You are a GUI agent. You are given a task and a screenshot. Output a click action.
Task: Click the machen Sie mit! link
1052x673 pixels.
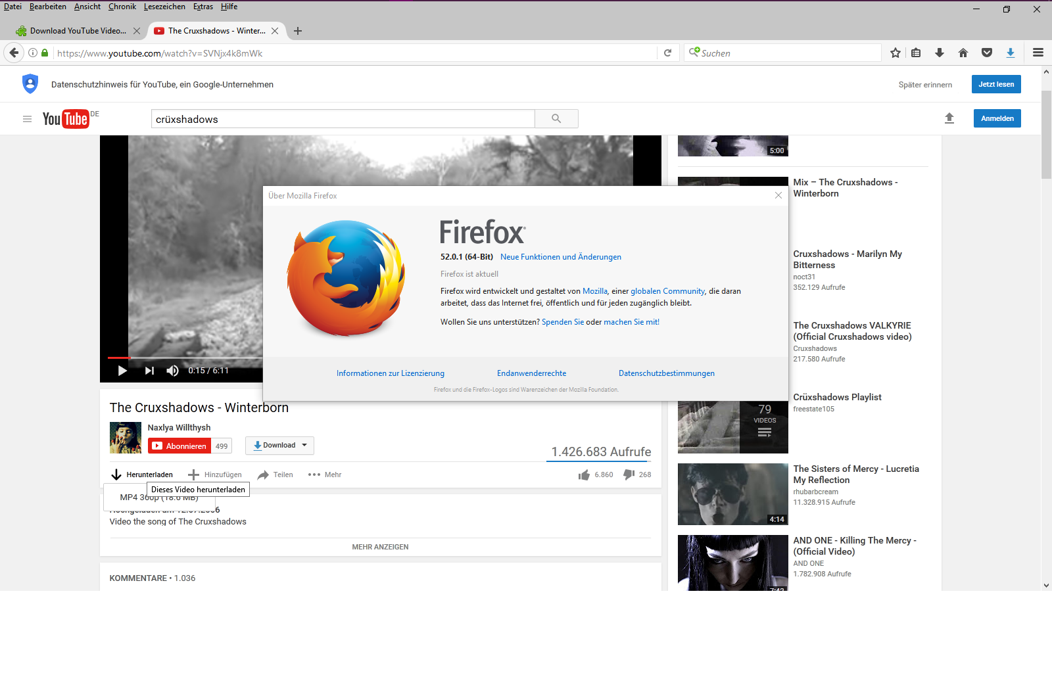pyautogui.click(x=631, y=322)
